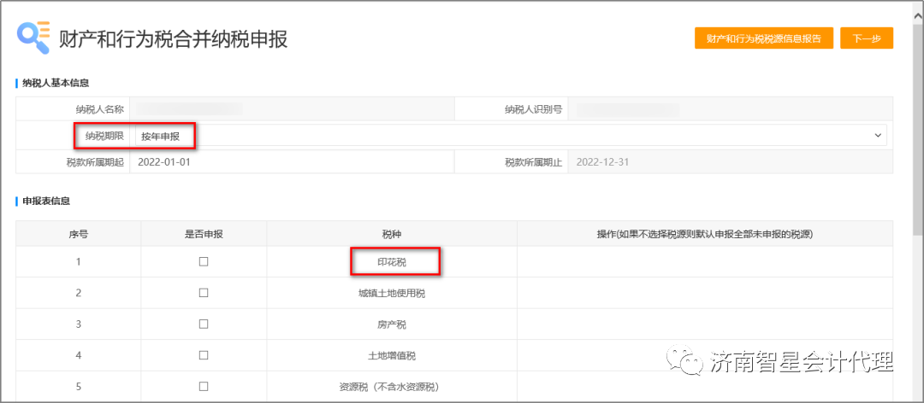Click the page title 财产和行为税合并纳税申报
Screen dimensions: 924x403
coord(173,38)
